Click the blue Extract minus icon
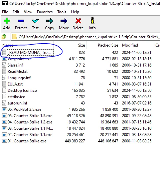The image size is (160, 176). [x=21, y=21]
